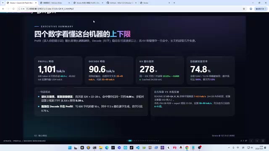
Task: Switch to Google Chrome taskbar icon
Action: click(187, 148)
